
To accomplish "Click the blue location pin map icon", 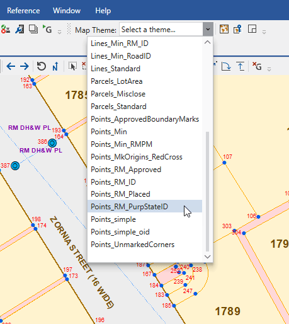I will pyautogui.click(x=237, y=29).
